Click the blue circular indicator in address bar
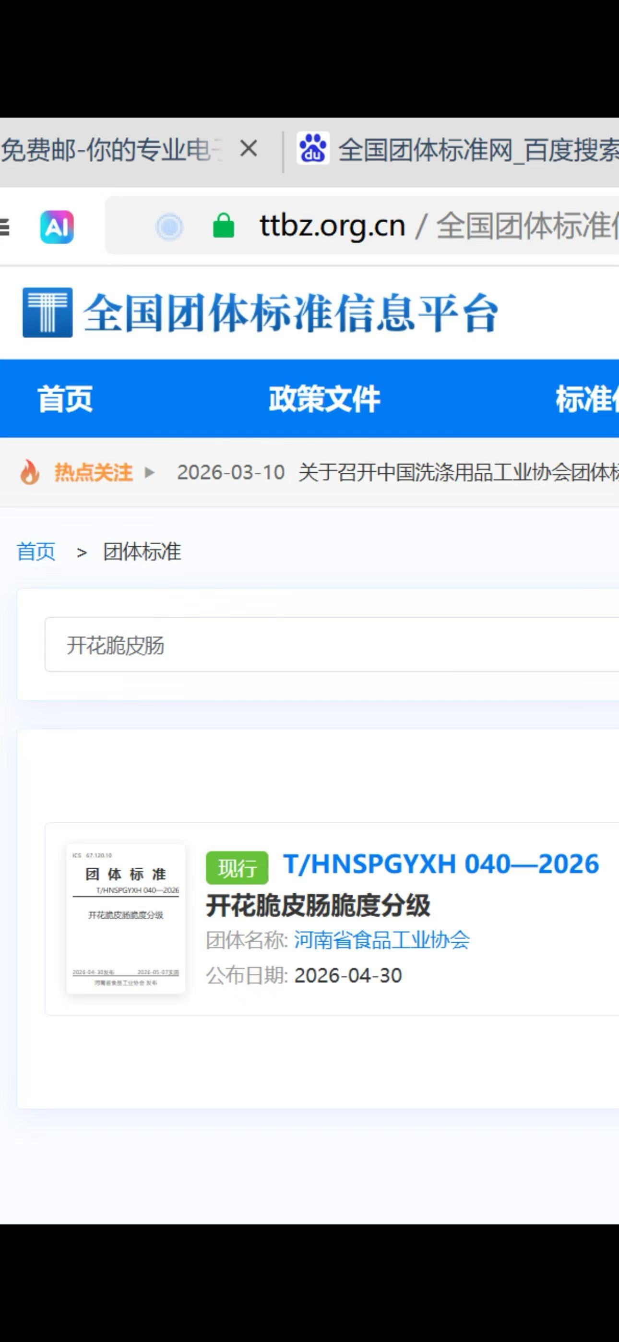 point(169,227)
